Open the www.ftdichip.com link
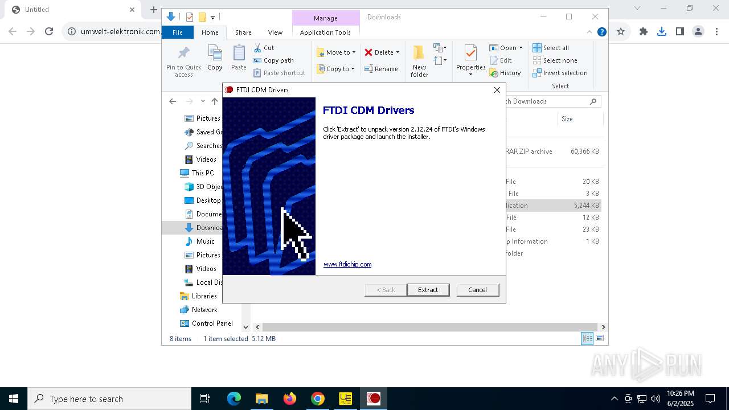Image resolution: width=729 pixels, height=410 pixels. tap(347, 264)
